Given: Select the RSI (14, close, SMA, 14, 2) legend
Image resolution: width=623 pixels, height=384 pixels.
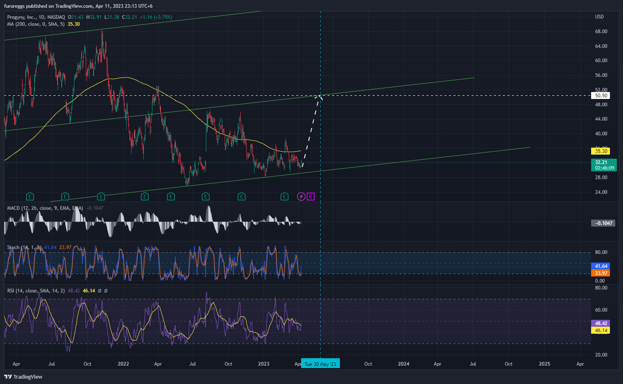Looking at the screenshot, I should click(36, 291).
